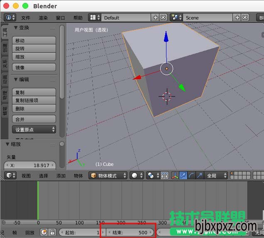Open the 设置原点 dropdown
Screen dimensions: 264x238
coord(34,129)
